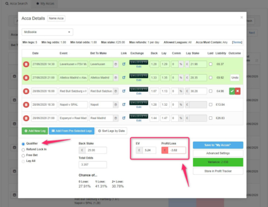Open external link for Real Madrid leg
268x207 pixels.
pos(124,118)
